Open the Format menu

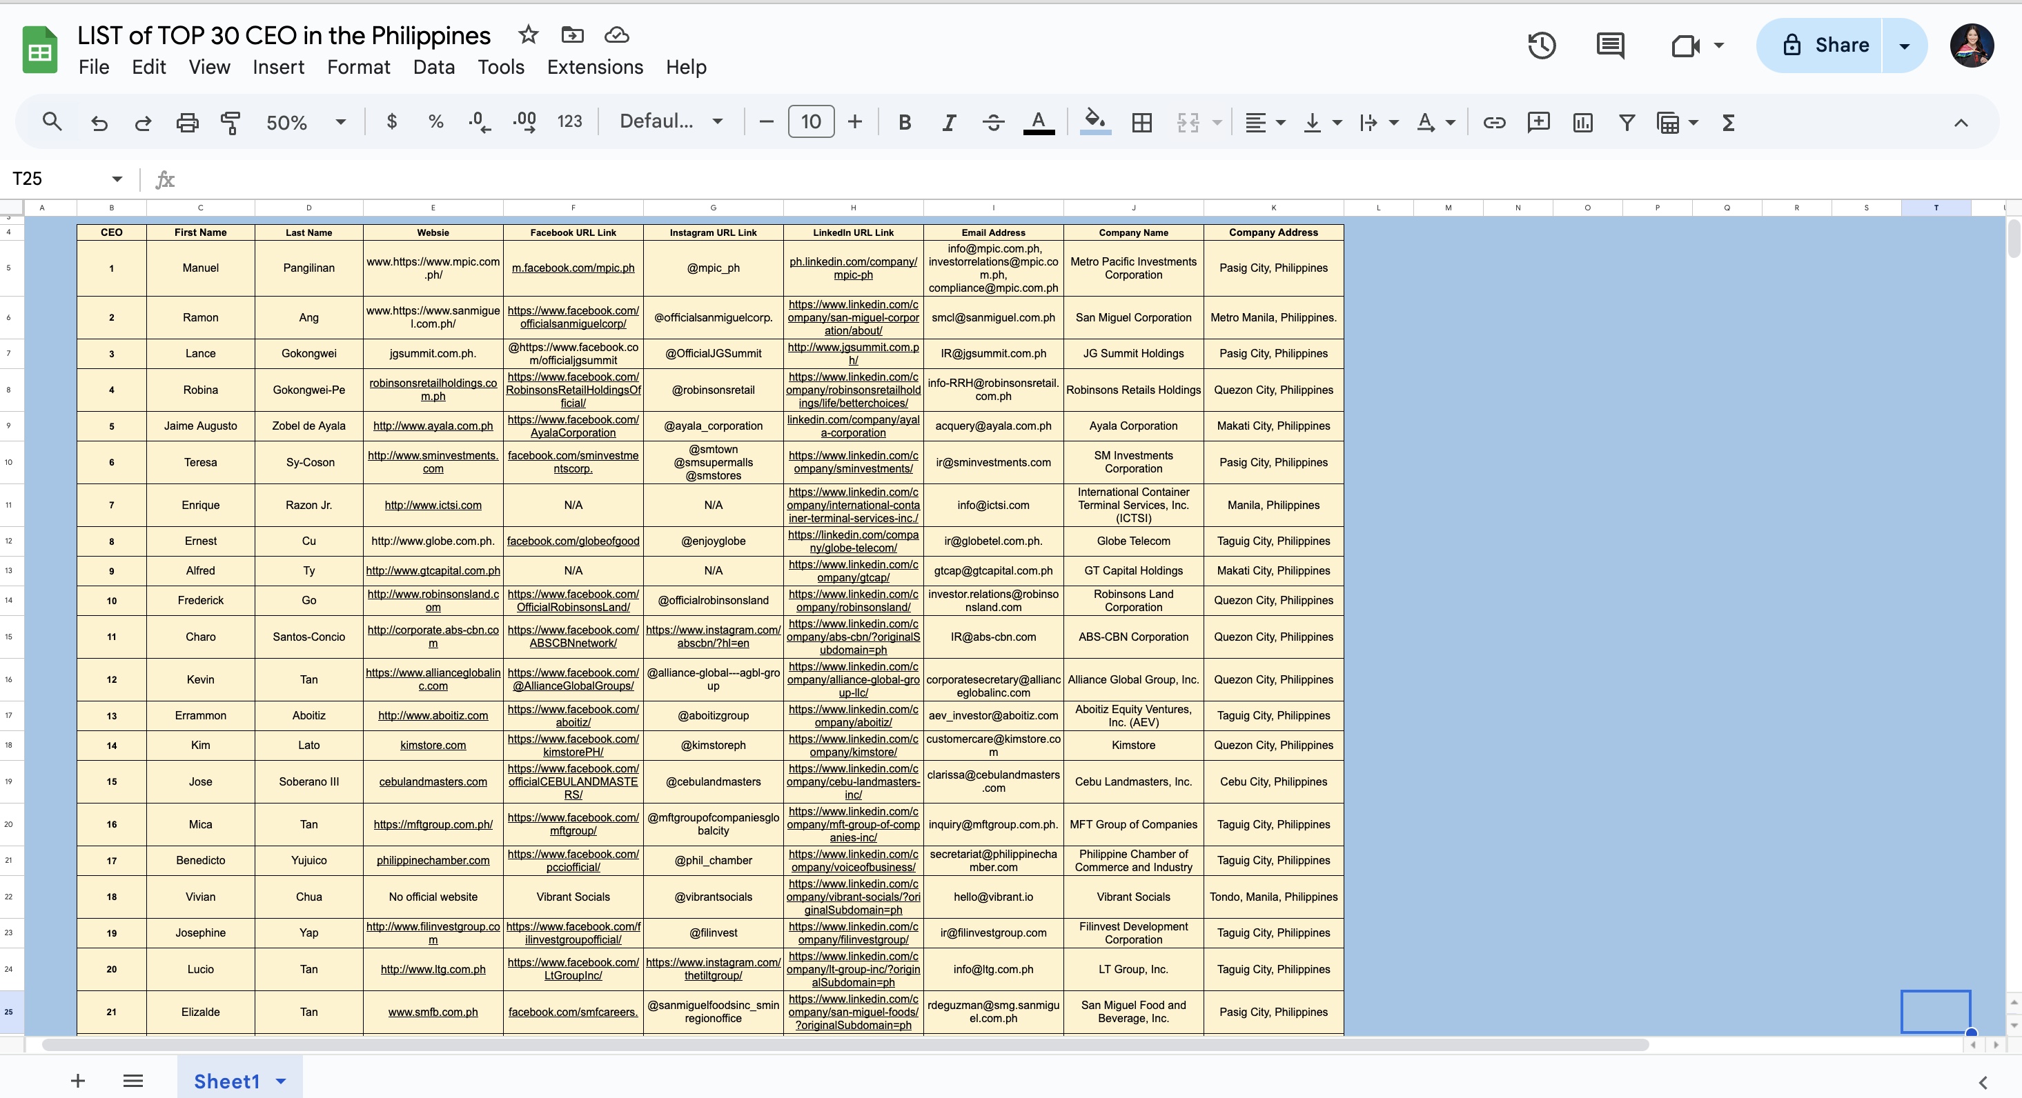click(358, 68)
